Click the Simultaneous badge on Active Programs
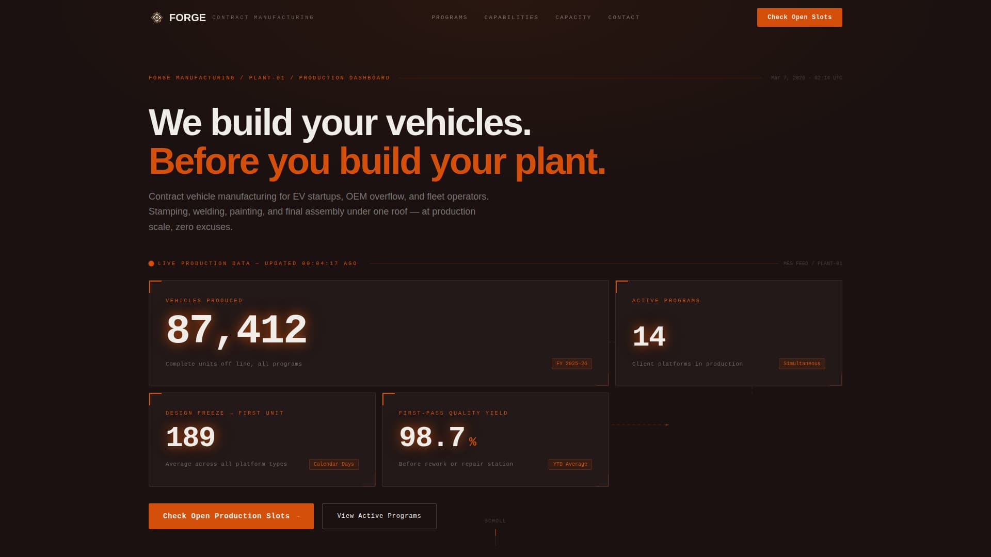The image size is (991, 557). click(x=802, y=364)
